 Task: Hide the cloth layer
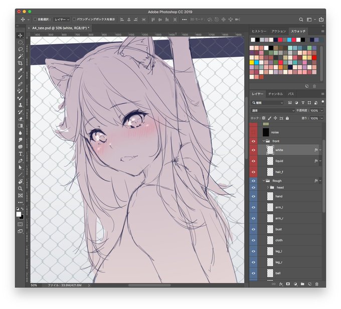253,240
